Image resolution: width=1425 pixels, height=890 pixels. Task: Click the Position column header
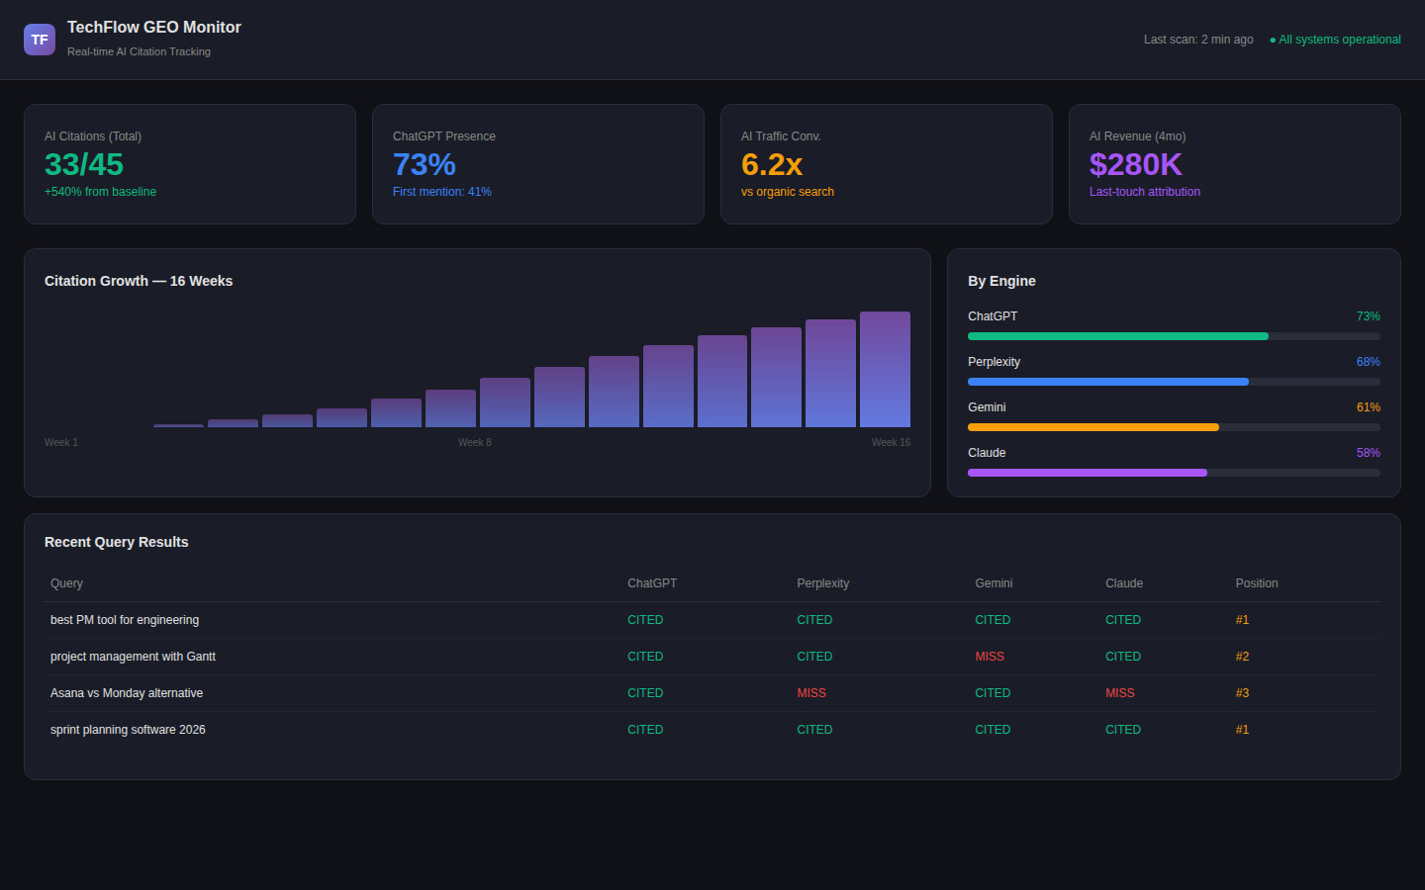[x=1257, y=583]
